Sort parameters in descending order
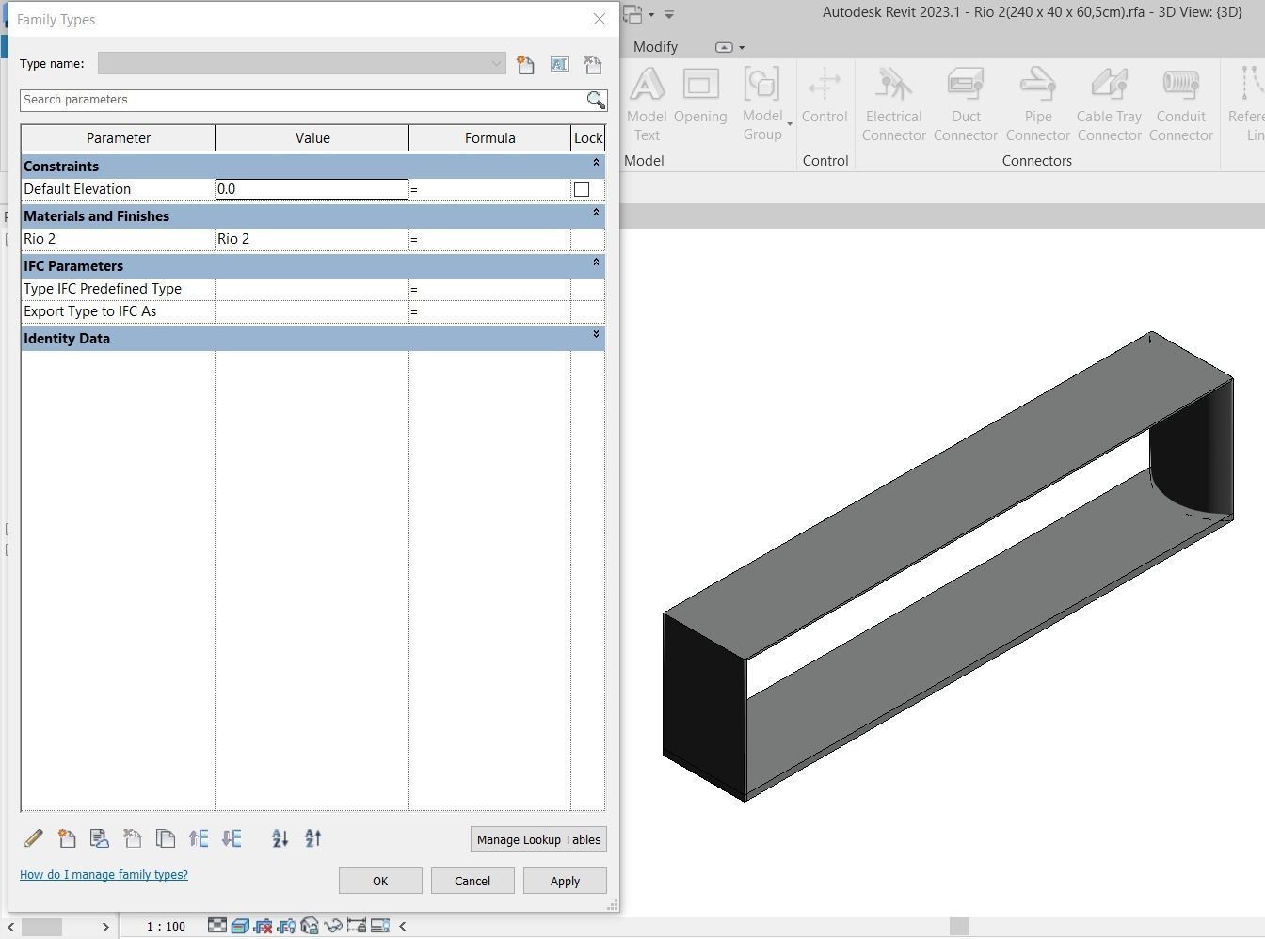Image resolution: width=1265 pixels, height=939 pixels. pyautogui.click(x=312, y=837)
